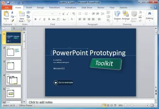The image size is (159, 109).
Task: Open the Shapes gallery
Action: [117, 16]
